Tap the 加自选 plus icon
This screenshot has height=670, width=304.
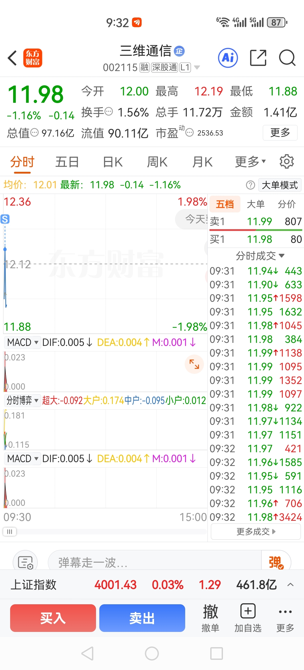[x=248, y=611]
